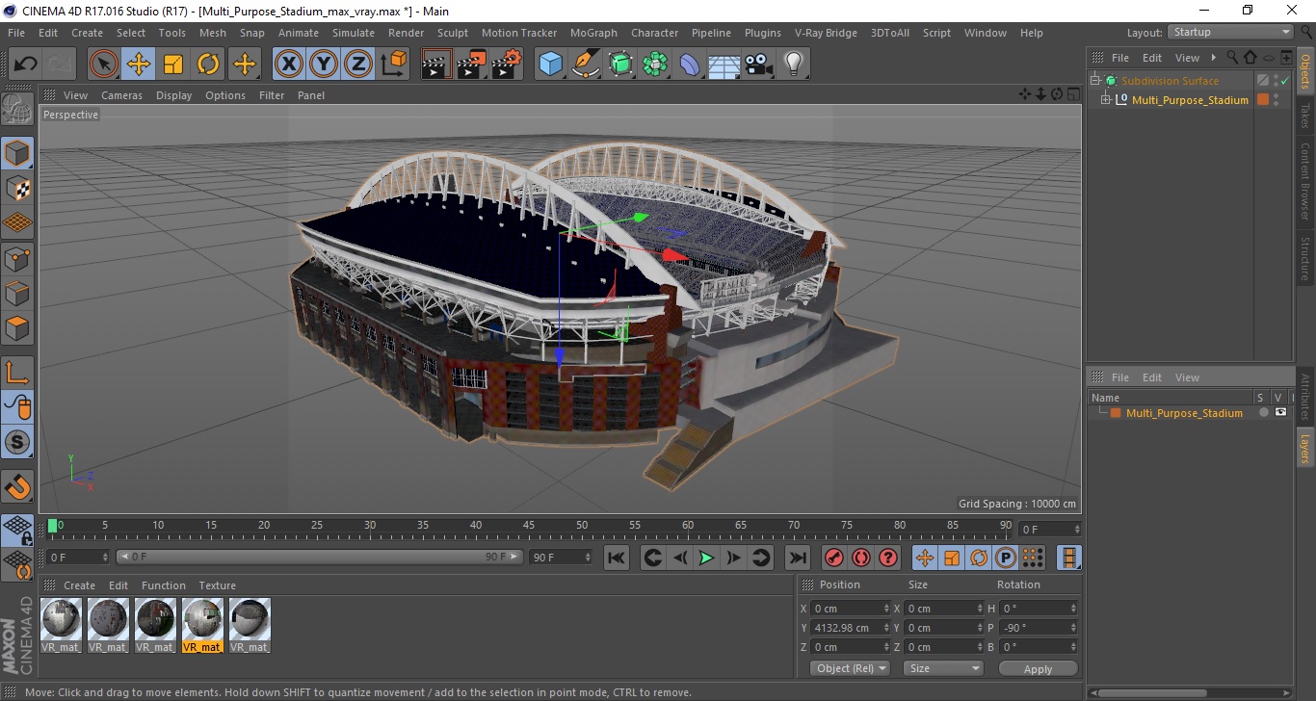Open the Simulate menu

[x=354, y=33]
